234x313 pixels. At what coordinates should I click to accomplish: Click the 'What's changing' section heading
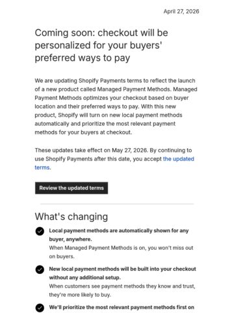pos(71,216)
